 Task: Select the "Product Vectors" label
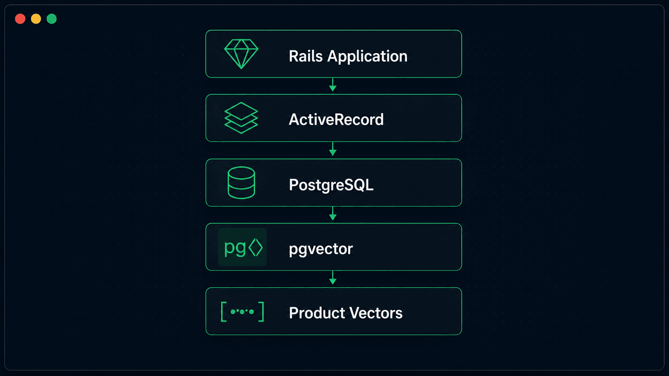point(346,313)
